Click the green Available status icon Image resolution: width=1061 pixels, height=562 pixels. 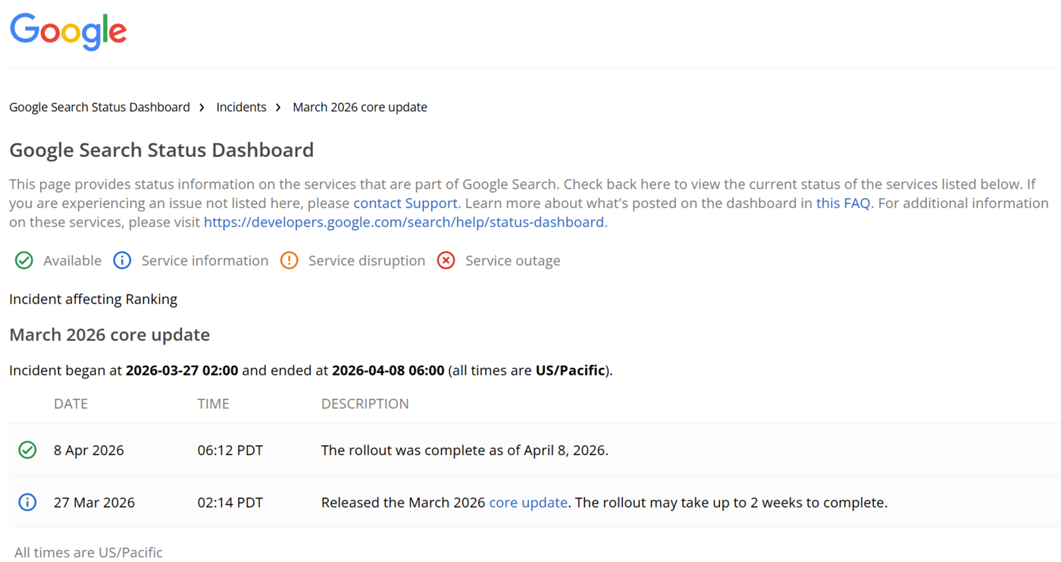(23, 260)
